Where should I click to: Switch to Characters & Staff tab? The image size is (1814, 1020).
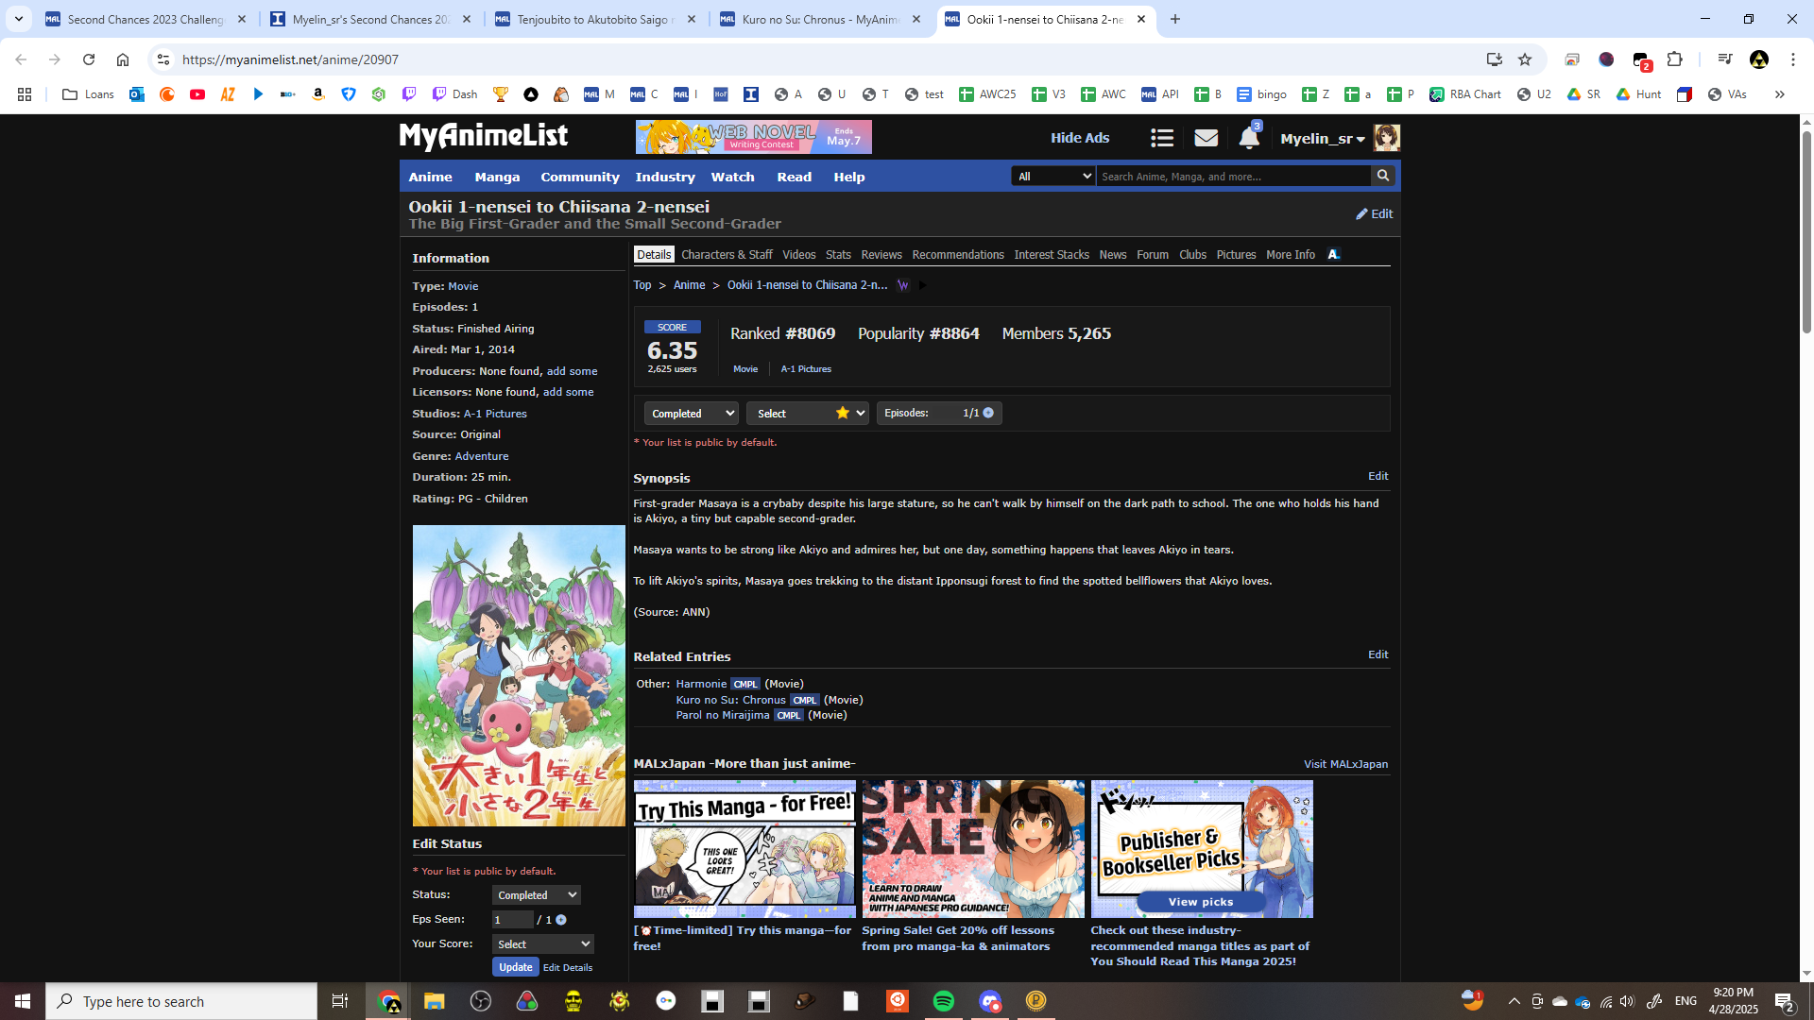[x=727, y=255]
